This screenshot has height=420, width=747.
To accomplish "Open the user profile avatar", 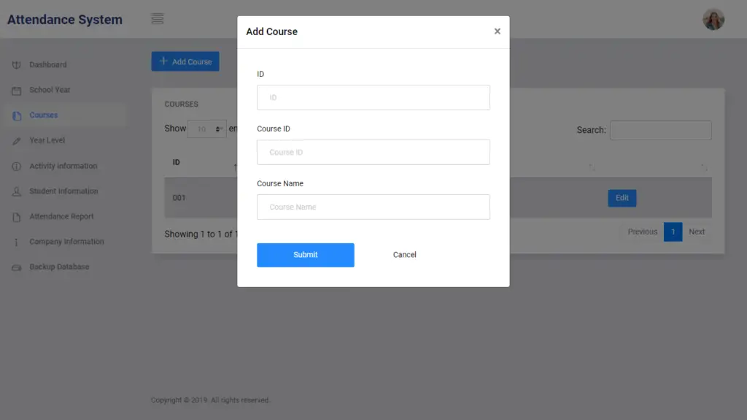I will pyautogui.click(x=713, y=20).
